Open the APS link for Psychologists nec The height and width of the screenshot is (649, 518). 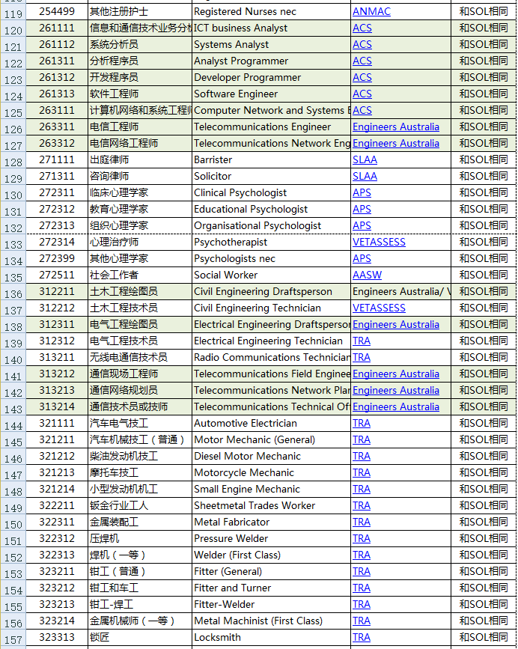(362, 259)
